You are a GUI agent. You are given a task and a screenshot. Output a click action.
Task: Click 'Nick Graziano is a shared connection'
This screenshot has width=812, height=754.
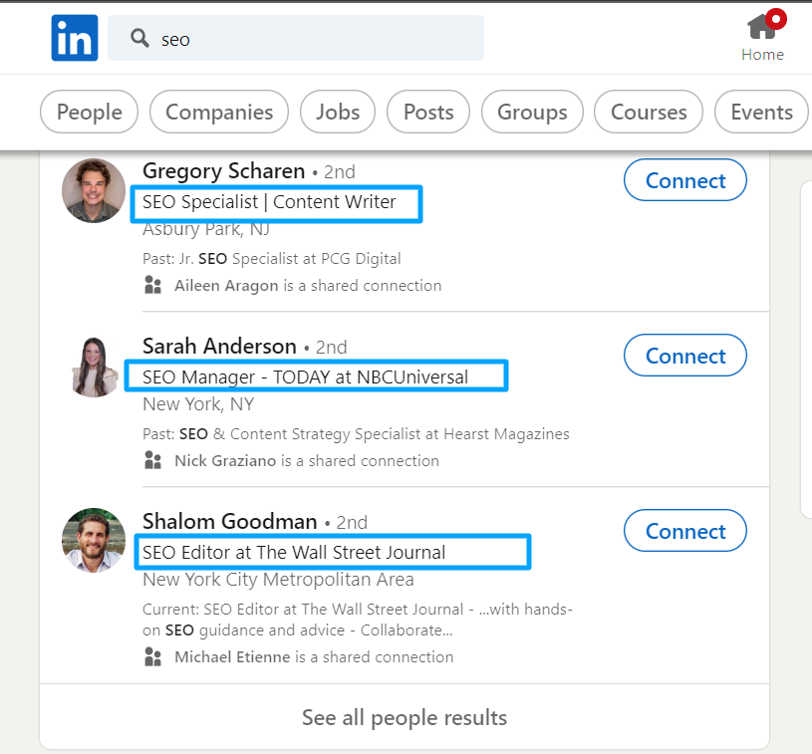[x=307, y=460]
